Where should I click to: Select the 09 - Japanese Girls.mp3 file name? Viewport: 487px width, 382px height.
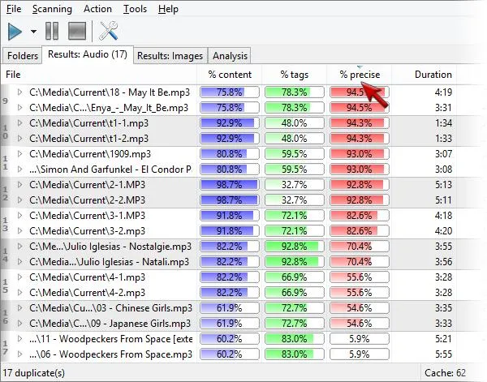[110, 324]
